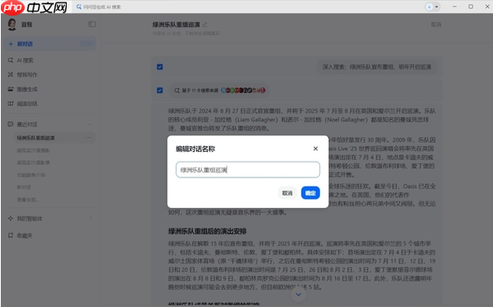Start a chat with the + 新对话 button
The height and width of the screenshot is (307, 493).
[50, 44]
